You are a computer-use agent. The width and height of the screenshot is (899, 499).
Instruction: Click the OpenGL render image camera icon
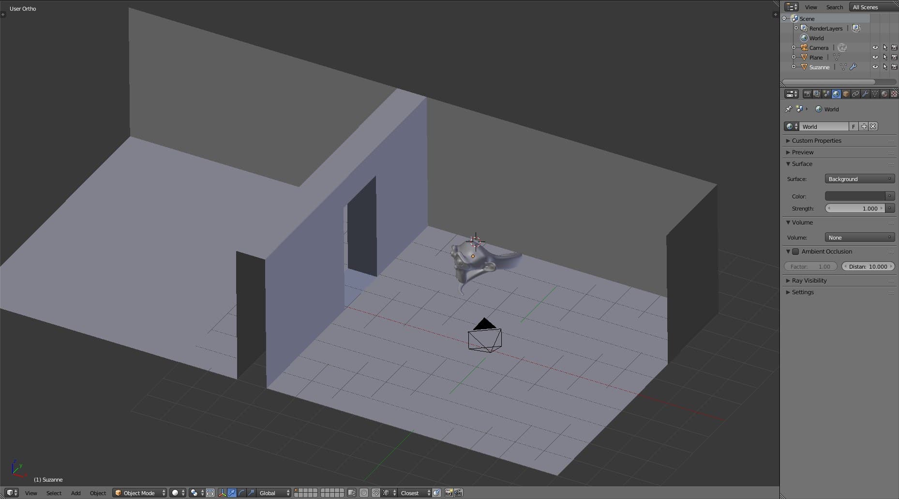click(x=449, y=493)
